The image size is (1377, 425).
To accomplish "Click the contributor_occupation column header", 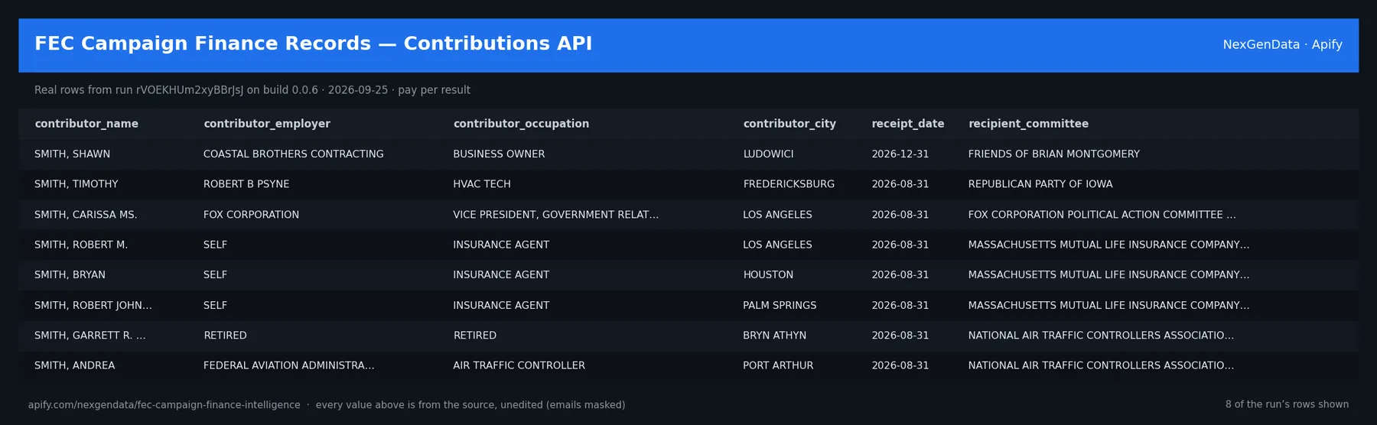I will 521,124.
